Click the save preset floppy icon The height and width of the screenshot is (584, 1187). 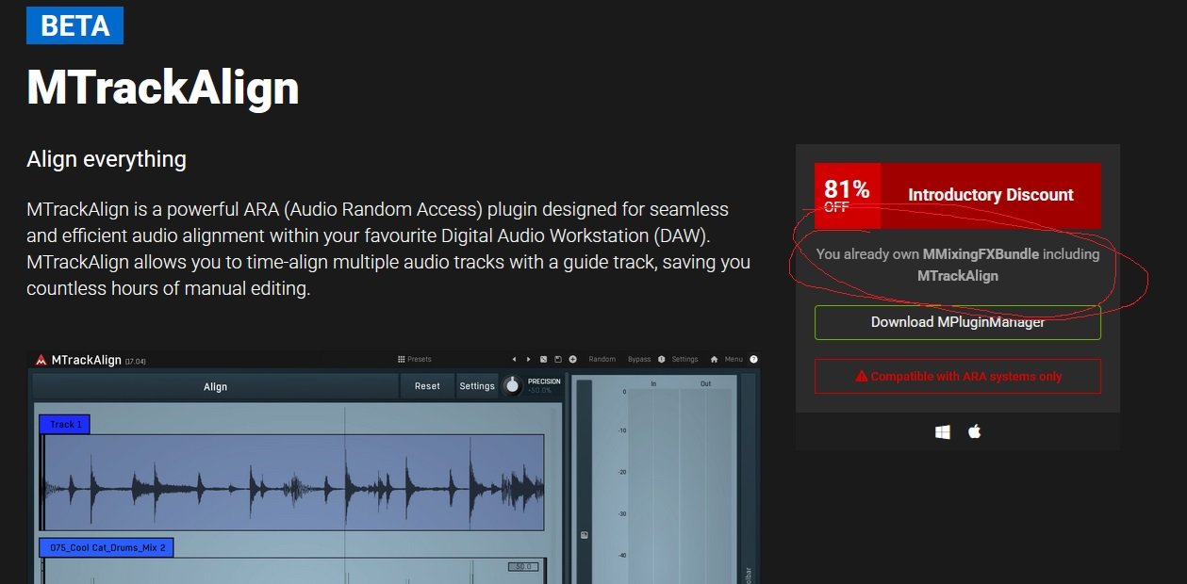pos(557,359)
